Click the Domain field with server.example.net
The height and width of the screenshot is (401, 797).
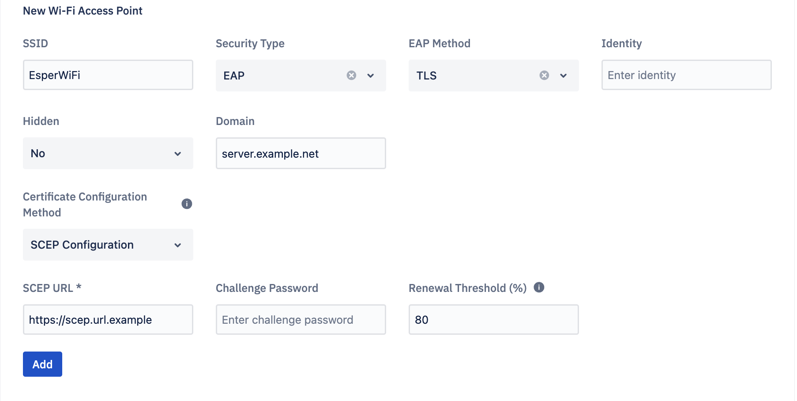coord(301,153)
